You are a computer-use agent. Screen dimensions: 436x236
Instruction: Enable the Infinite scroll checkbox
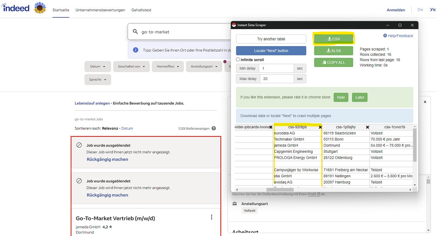pos(238,60)
